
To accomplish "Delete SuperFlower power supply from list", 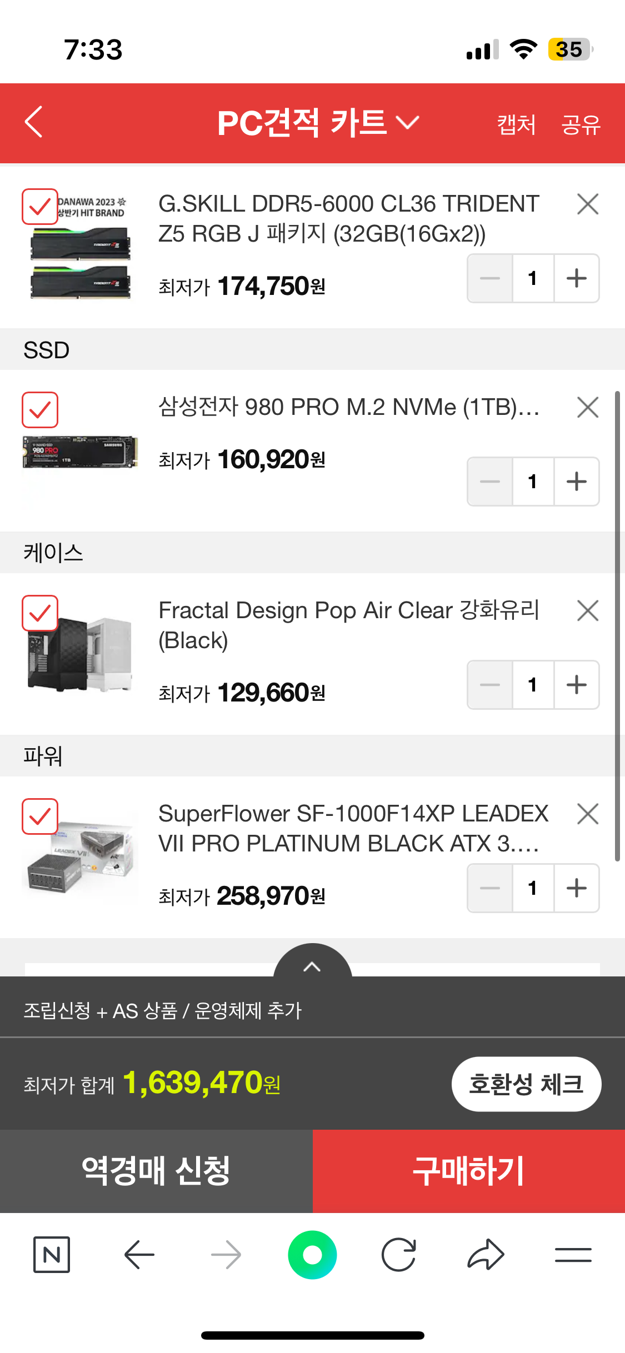I will pos(587,814).
